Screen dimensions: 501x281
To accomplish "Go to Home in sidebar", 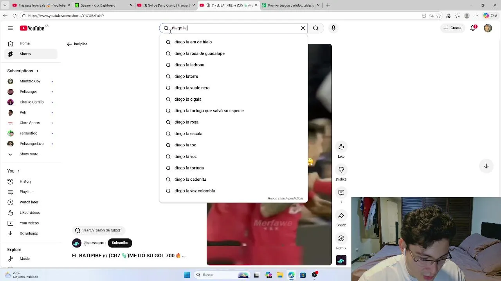I will click(31, 43).
